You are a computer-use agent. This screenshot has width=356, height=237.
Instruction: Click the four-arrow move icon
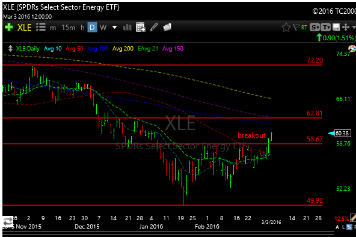tap(346, 27)
